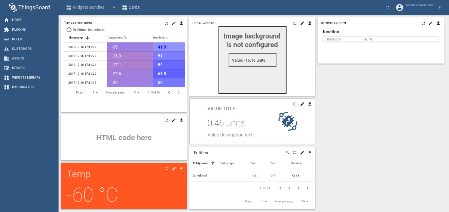Screen dimensions: 449x212
Task: Open Rows per page dropdown in Timeseries table
Action: [137, 92]
